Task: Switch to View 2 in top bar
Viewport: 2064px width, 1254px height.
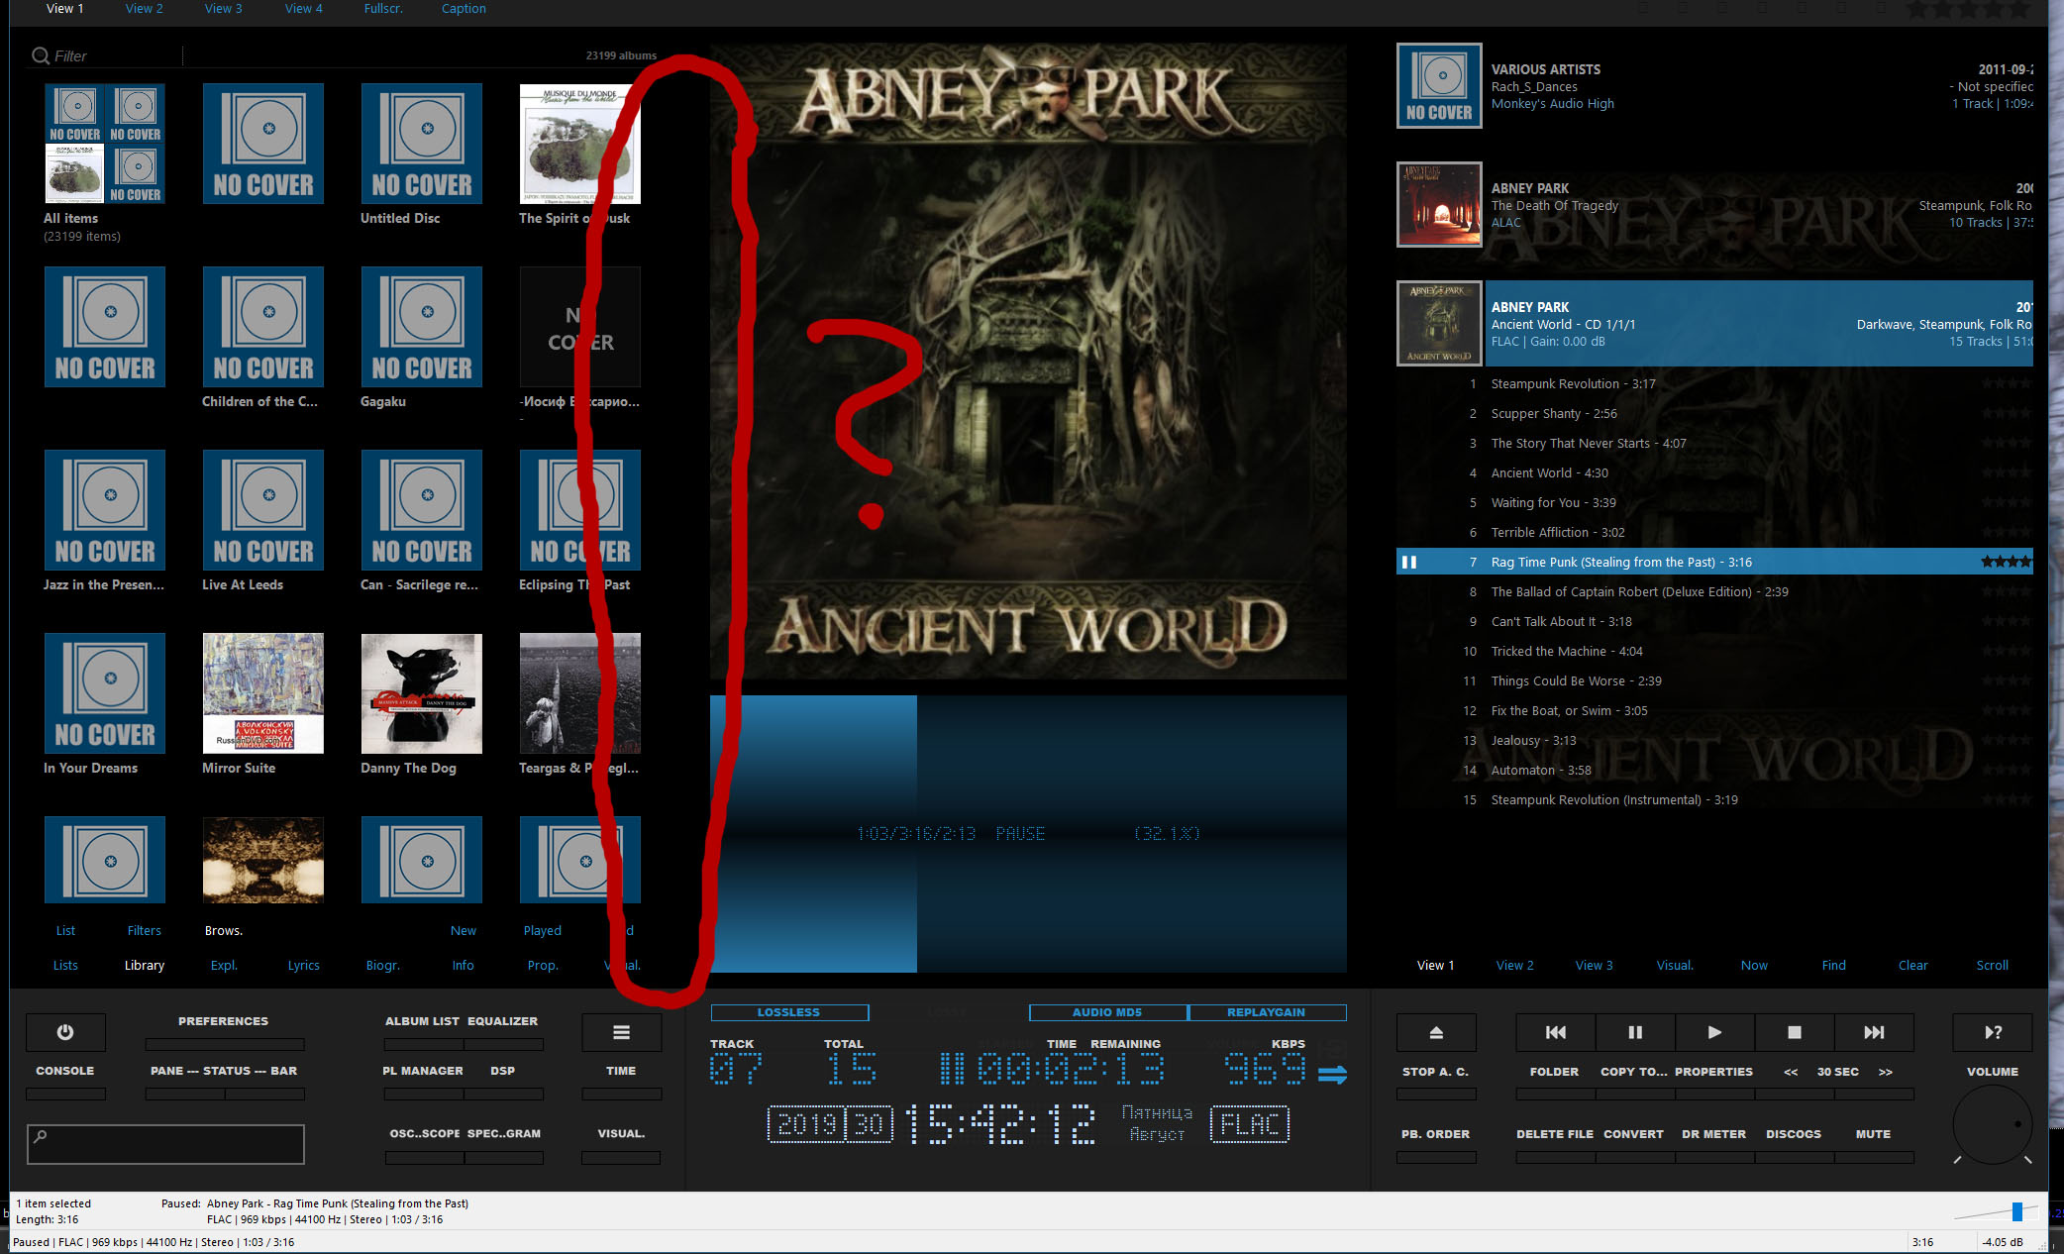Action: [145, 9]
